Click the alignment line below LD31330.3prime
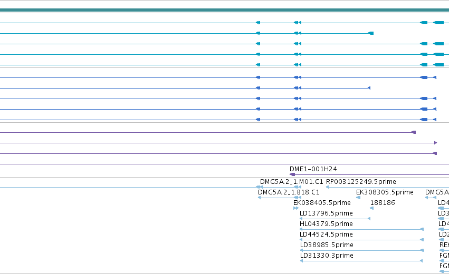The image size is (449, 274). coord(361,261)
